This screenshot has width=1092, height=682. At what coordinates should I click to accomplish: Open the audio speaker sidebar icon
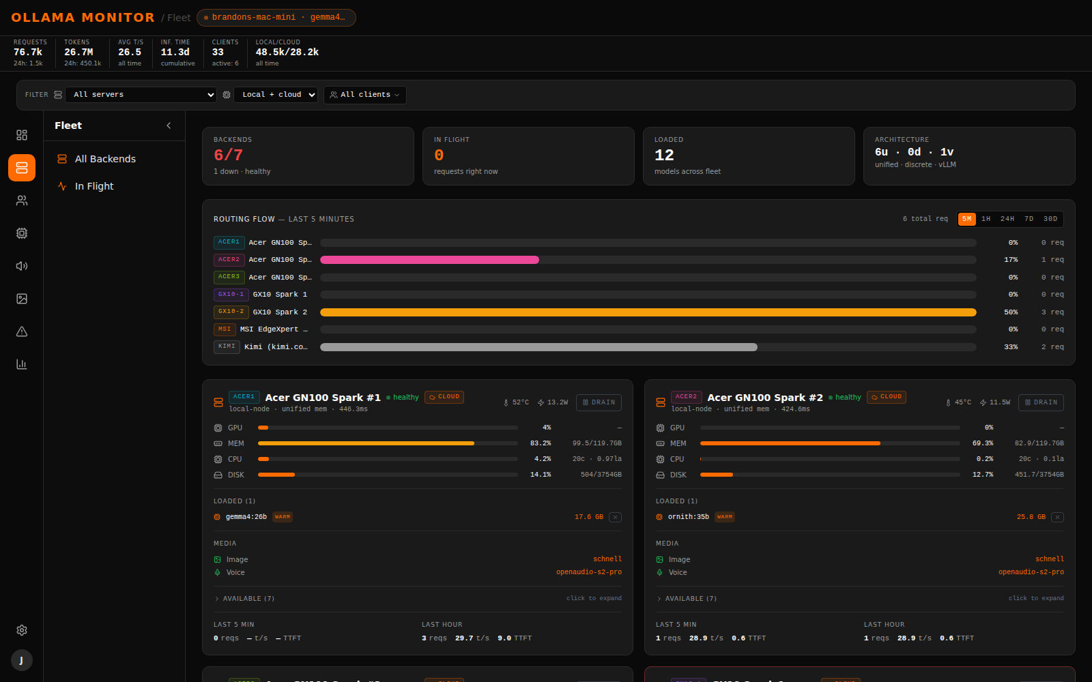tap(22, 266)
